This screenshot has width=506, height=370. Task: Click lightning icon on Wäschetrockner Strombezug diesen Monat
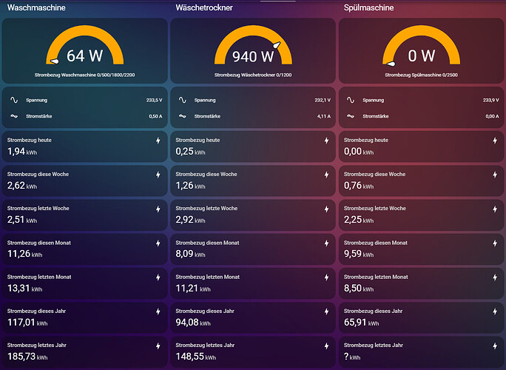pos(326,243)
